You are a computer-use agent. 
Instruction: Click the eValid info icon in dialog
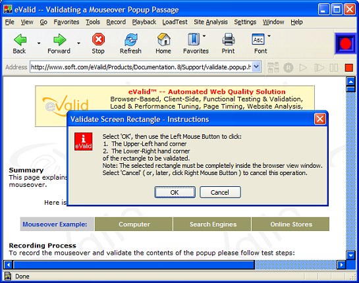pos(84,141)
